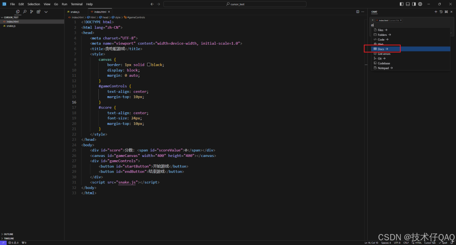
Task: Open the Source Control view icon
Action: 31,12
